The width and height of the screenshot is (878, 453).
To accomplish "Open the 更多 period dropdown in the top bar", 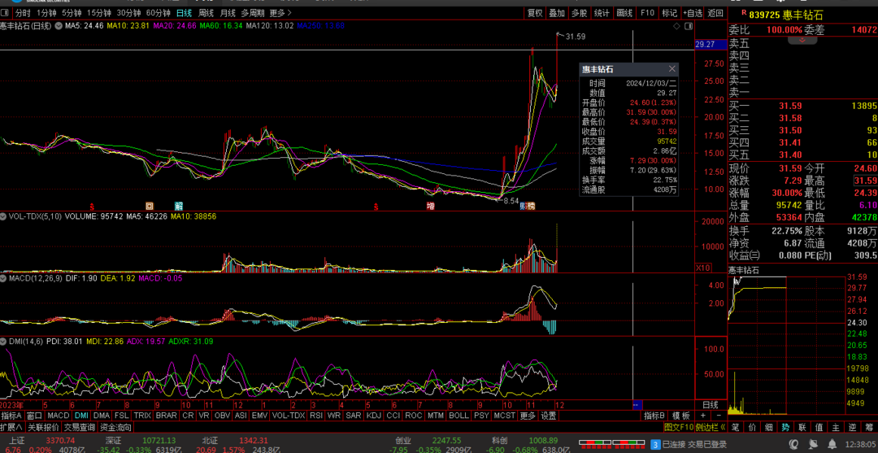I will coord(280,12).
